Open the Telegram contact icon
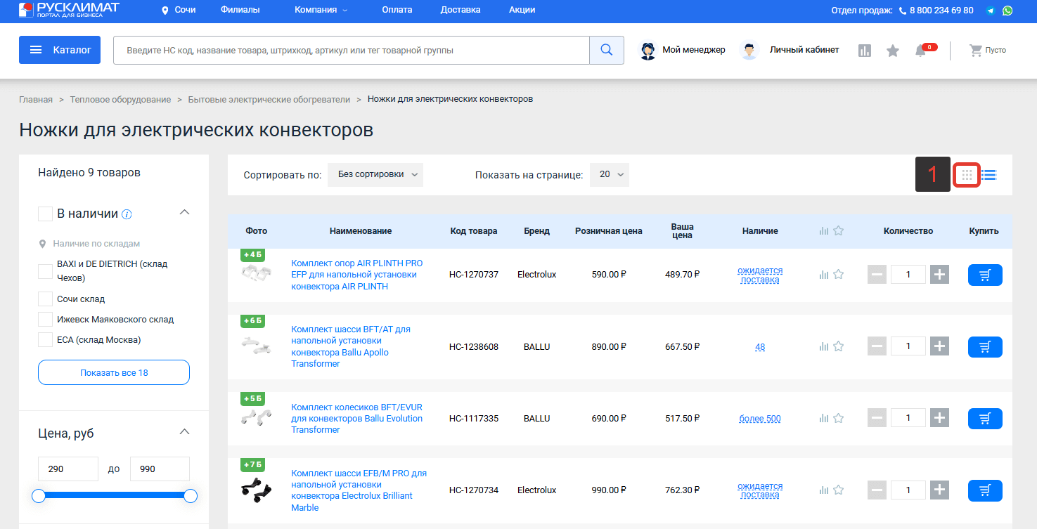Image resolution: width=1037 pixels, height=529 pixels. click(991, 11)
